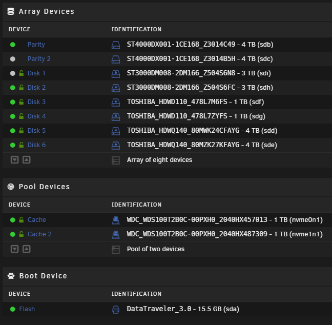Viewport: 332px width, 325px height.
Task: Click the NVMe drive icon for WDC 2040HX457013
Action: pos(116,220)
